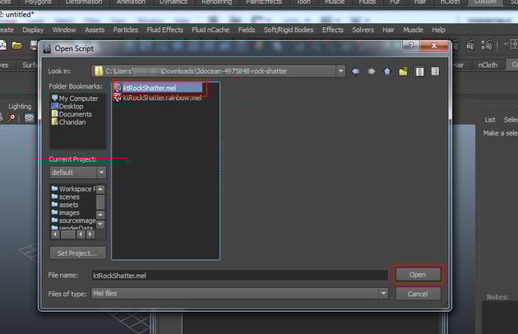Go back with the left arrow icon
Screen dimensions: 518x334
(x=355, y=71)
